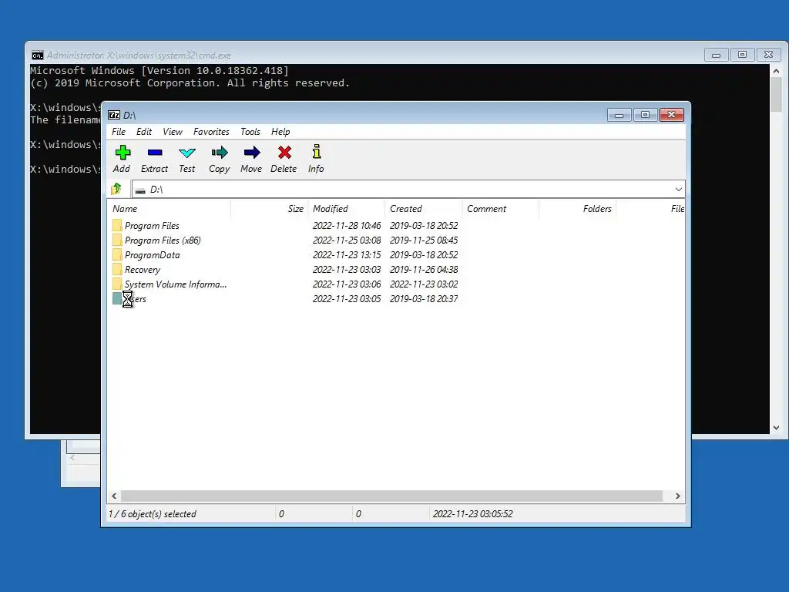
Task: Select the ProgramData folder name
Action: tap(152, 254)
